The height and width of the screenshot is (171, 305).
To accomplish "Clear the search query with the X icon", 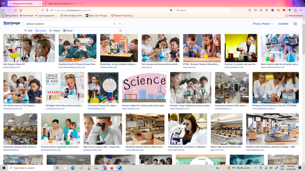I will coord(114,24).
